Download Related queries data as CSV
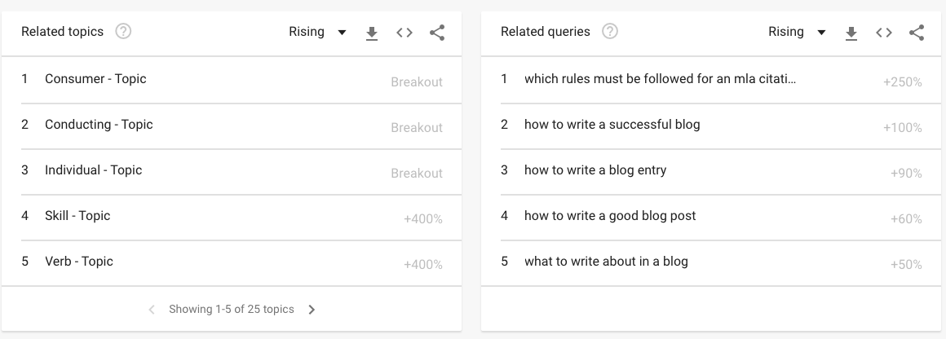The width and height of the screenshot is (946, 339). (x=851, y=33)
